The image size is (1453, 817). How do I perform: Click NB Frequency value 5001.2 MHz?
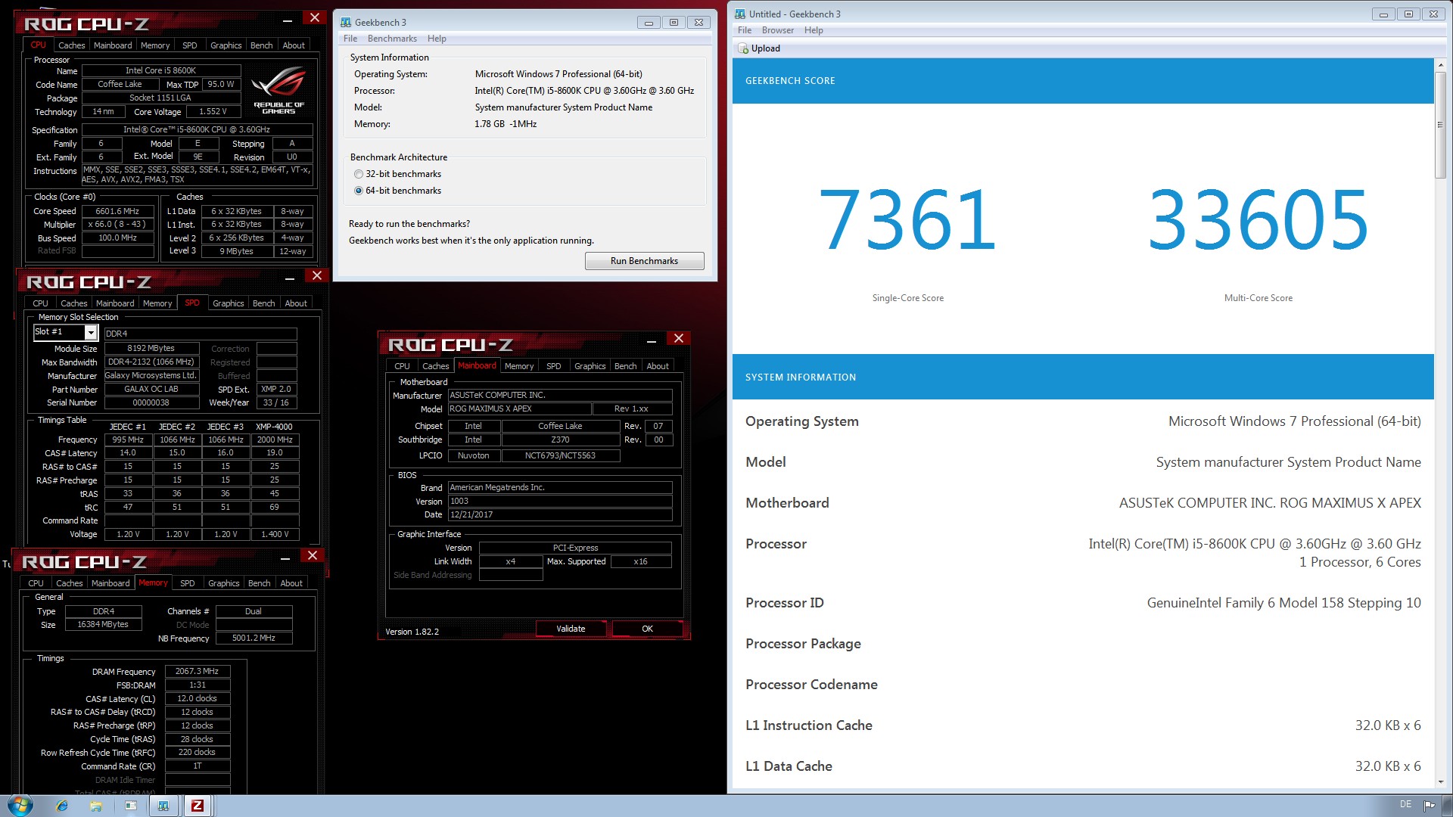[x=254, y=638]
